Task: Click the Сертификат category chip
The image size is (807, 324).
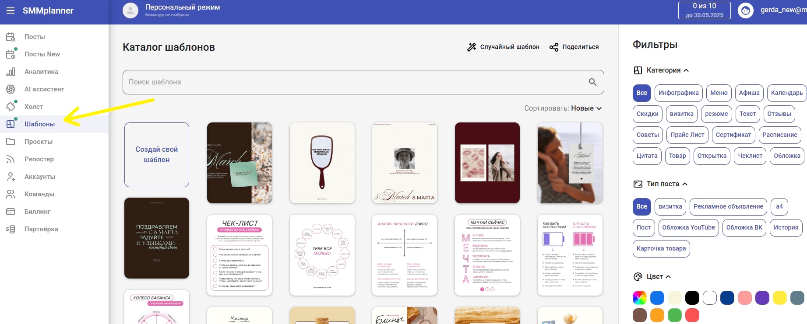Action: [733, 135]
